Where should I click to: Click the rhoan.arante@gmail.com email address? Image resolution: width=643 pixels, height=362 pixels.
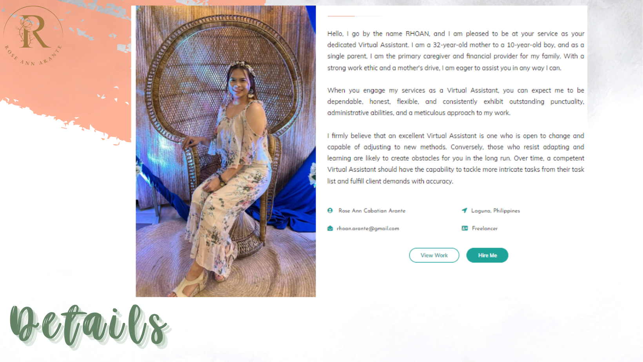pos(368,228)
